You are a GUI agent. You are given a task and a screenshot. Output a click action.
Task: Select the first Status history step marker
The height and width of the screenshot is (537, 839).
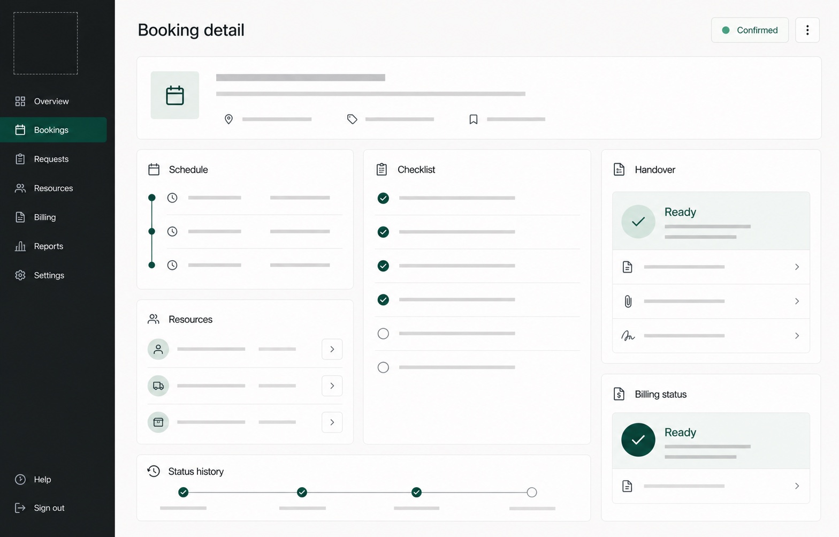click(184, 492)
